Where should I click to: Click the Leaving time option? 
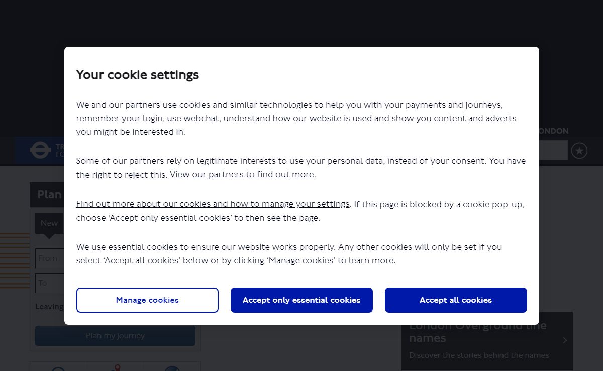pyautogui.click(x=49, y=307)
